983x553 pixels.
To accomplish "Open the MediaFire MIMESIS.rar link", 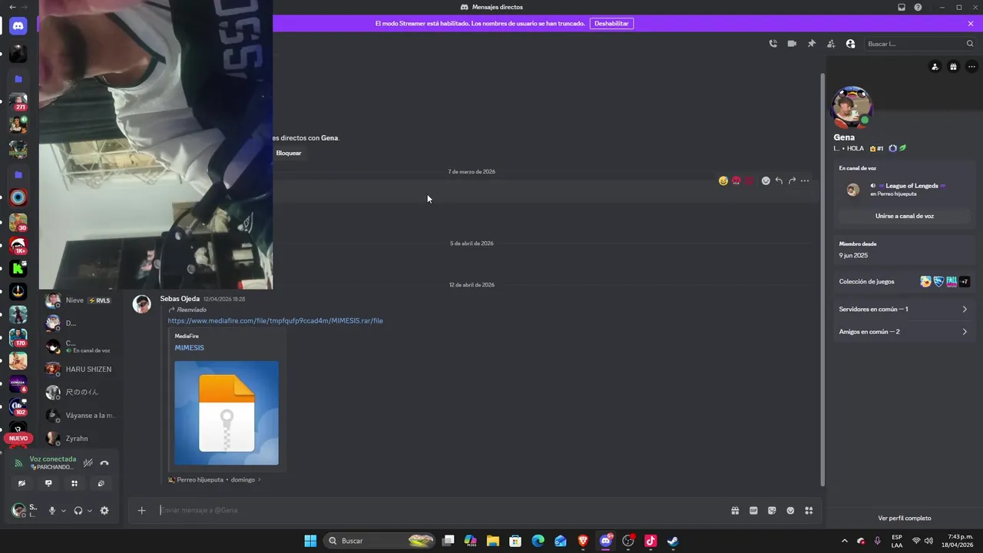I will click(x=275, y=321).
